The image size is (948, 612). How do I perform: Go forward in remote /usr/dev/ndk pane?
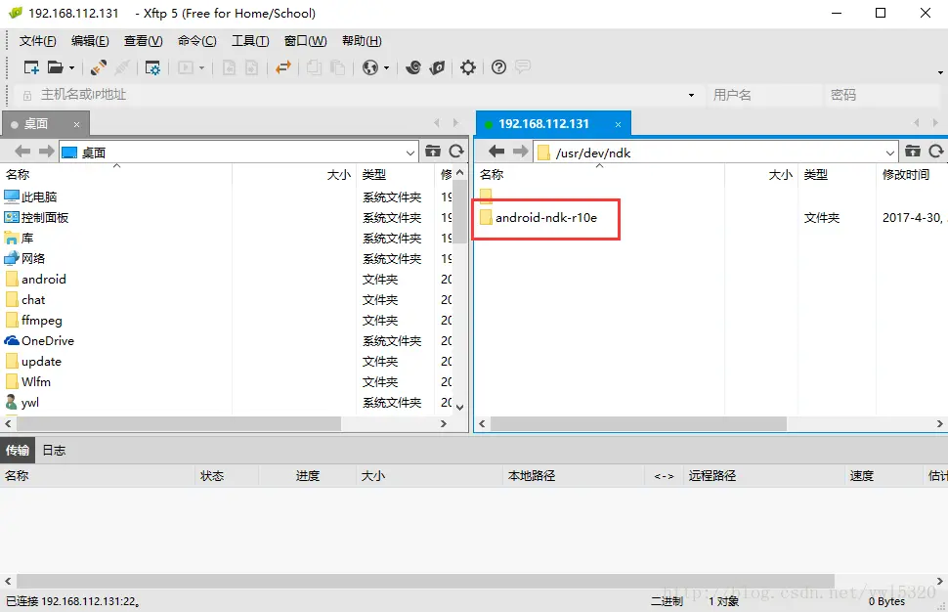pos(521,152)
